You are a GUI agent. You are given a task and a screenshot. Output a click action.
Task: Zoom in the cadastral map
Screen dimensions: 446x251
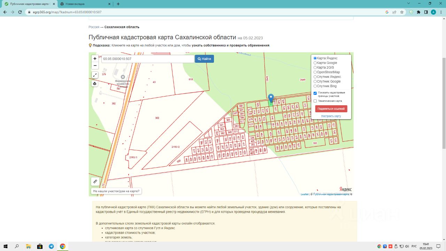[x=95, y=59]
